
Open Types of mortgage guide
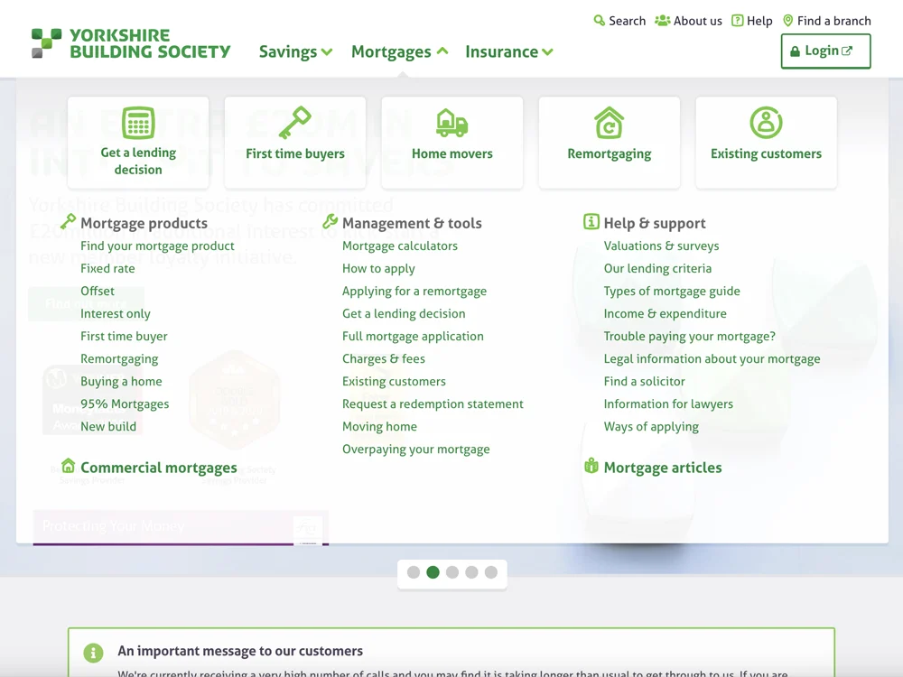672,292
